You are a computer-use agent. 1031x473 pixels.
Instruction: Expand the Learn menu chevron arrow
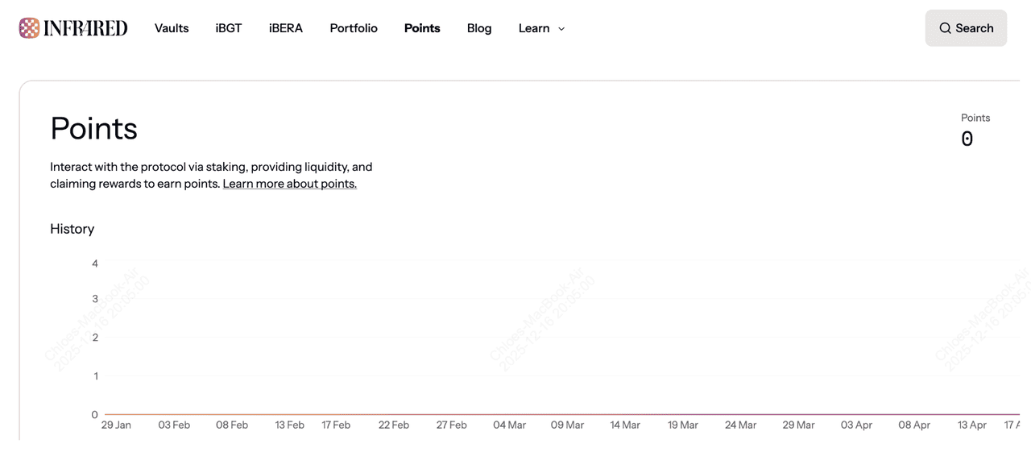[561, 29]
